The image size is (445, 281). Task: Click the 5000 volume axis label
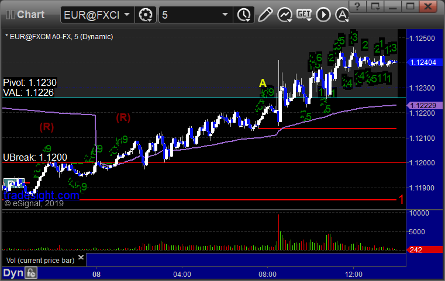[417, 232]
